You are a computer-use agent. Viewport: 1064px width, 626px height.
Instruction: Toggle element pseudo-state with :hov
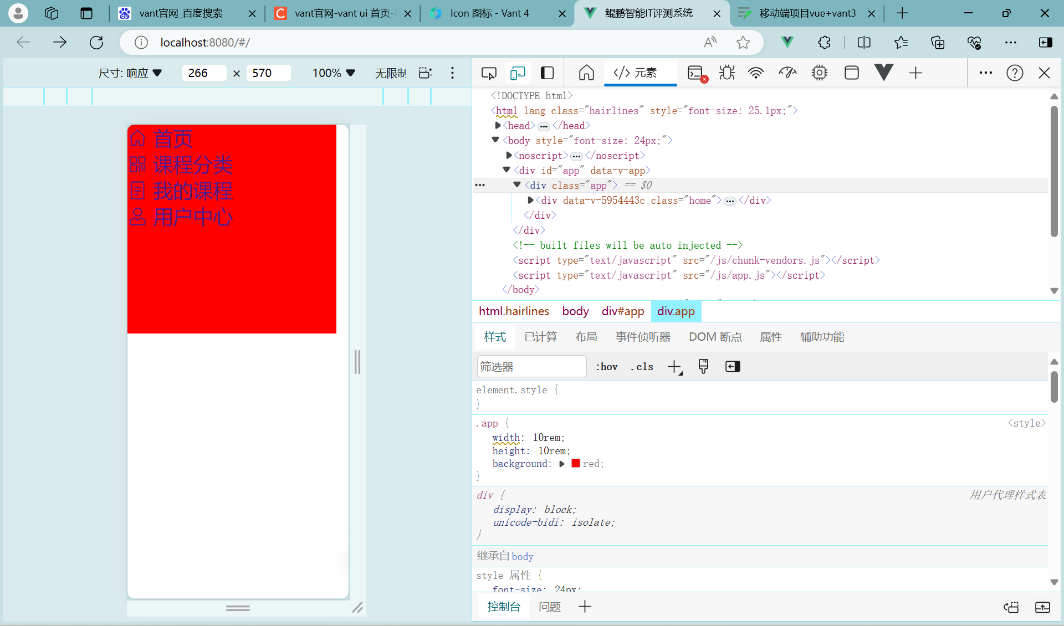click(606, 366)
